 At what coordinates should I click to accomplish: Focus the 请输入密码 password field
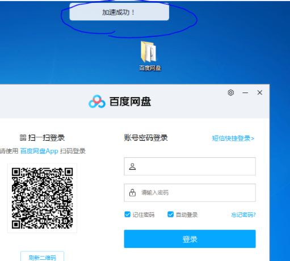point(190,192)
